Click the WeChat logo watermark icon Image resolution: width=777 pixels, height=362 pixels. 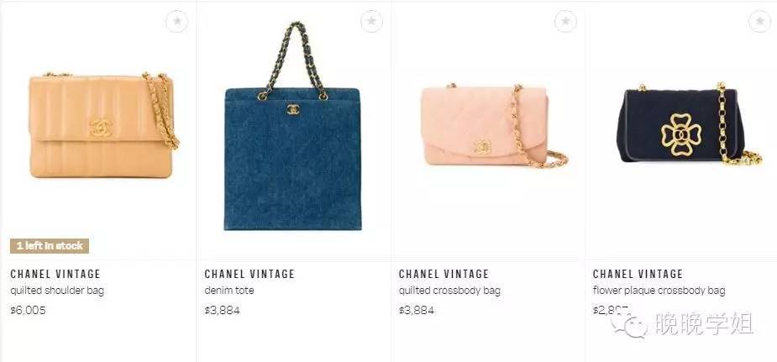[629, 324]
